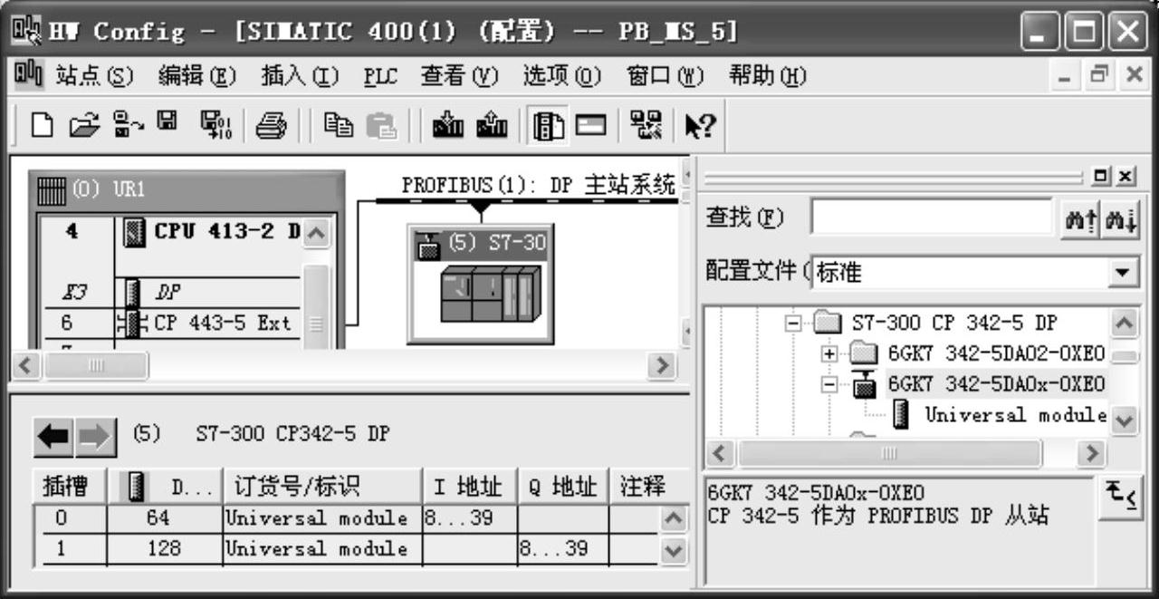Click the (0) UR1 rack title bar
Screen dimensions: 1159x599
point(185,191)
